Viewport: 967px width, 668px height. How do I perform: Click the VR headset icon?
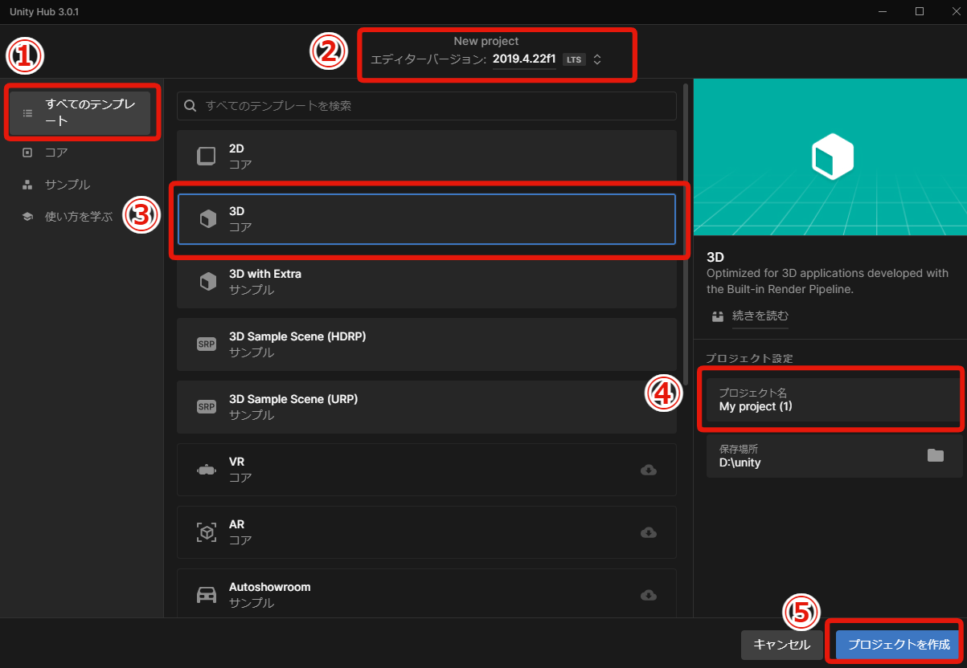pos(207,470)
